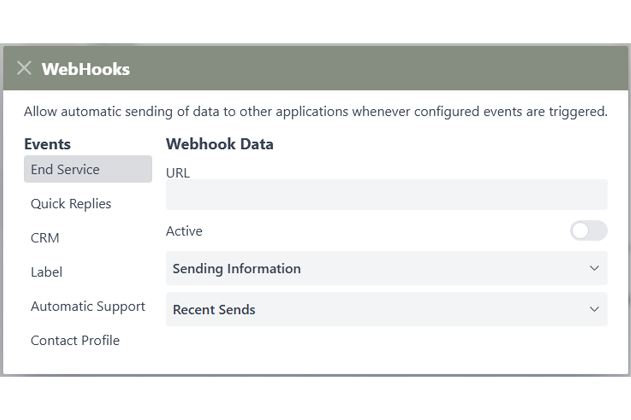The image size is (631, 420).
Task: Click the webhook description text
Action: coord(315,111)
